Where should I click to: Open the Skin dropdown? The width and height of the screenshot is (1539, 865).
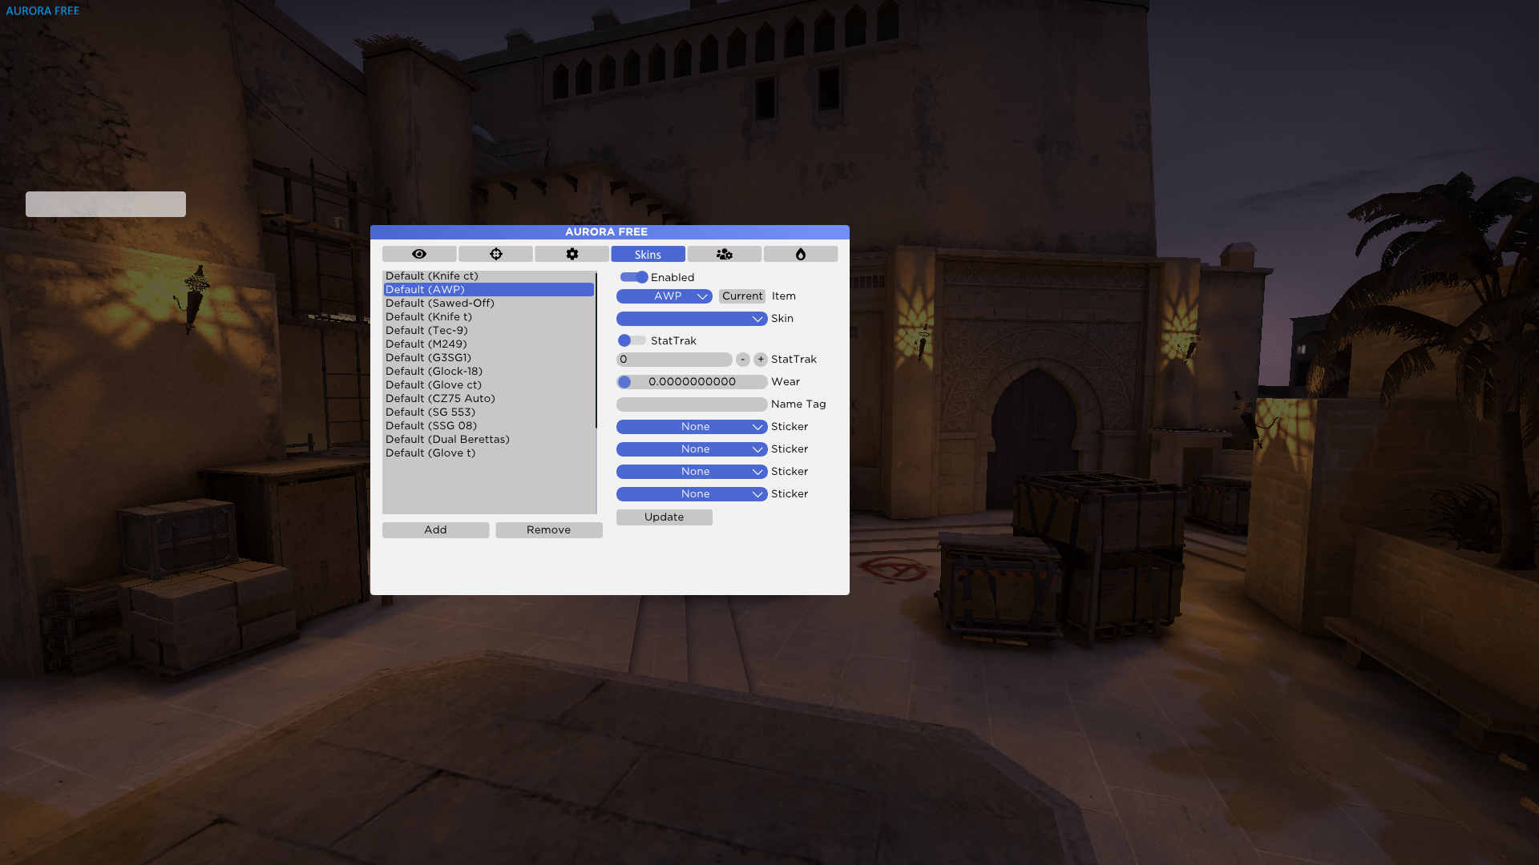click(x=692, y=319)
